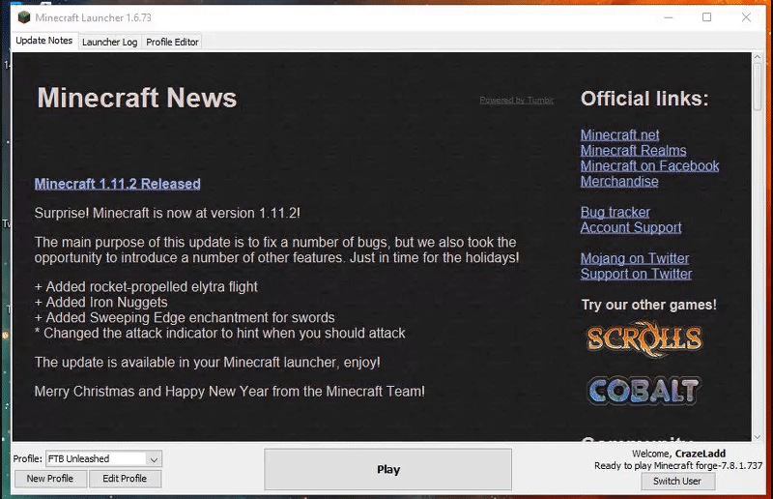The height and width of the screenshot is (499, 773).
Task: Open the Launcher Log tab
Action: pyautogui.click(x=109, y=42)
